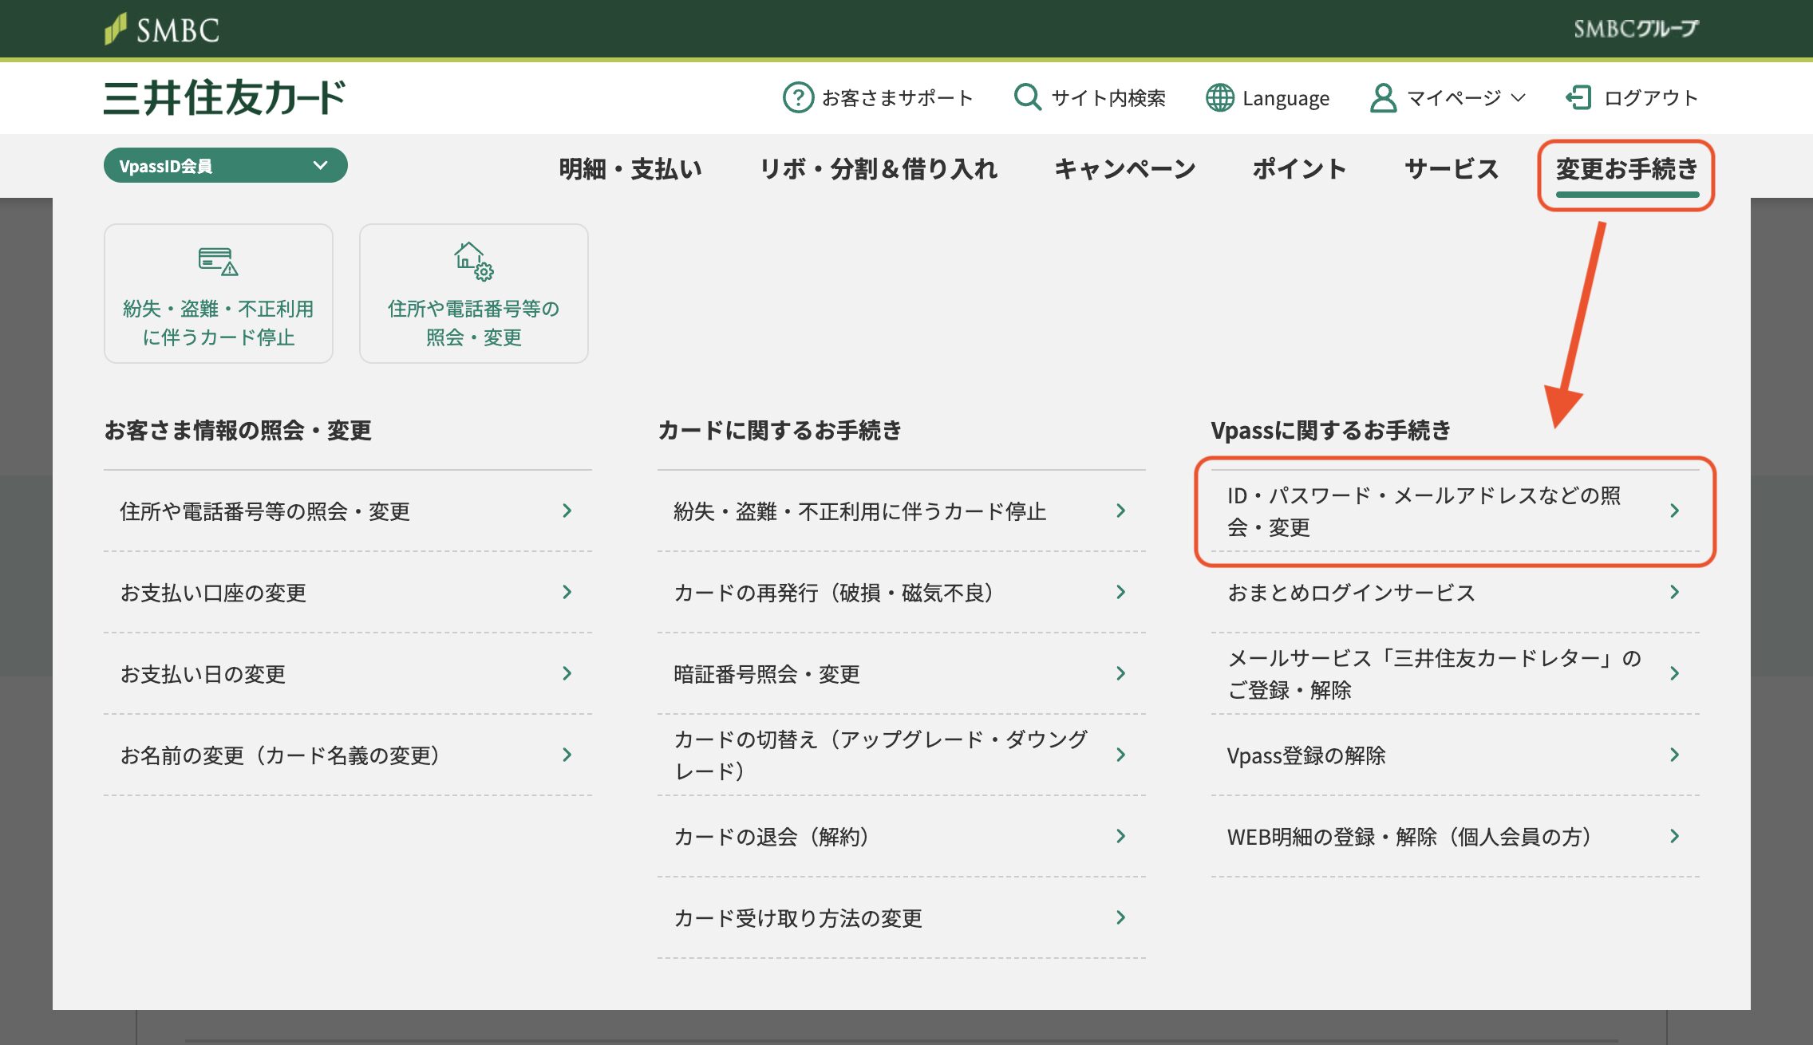Click the house and gear address icon
This screenshot has width=1813, height=1045.
(x=473, y=261)
